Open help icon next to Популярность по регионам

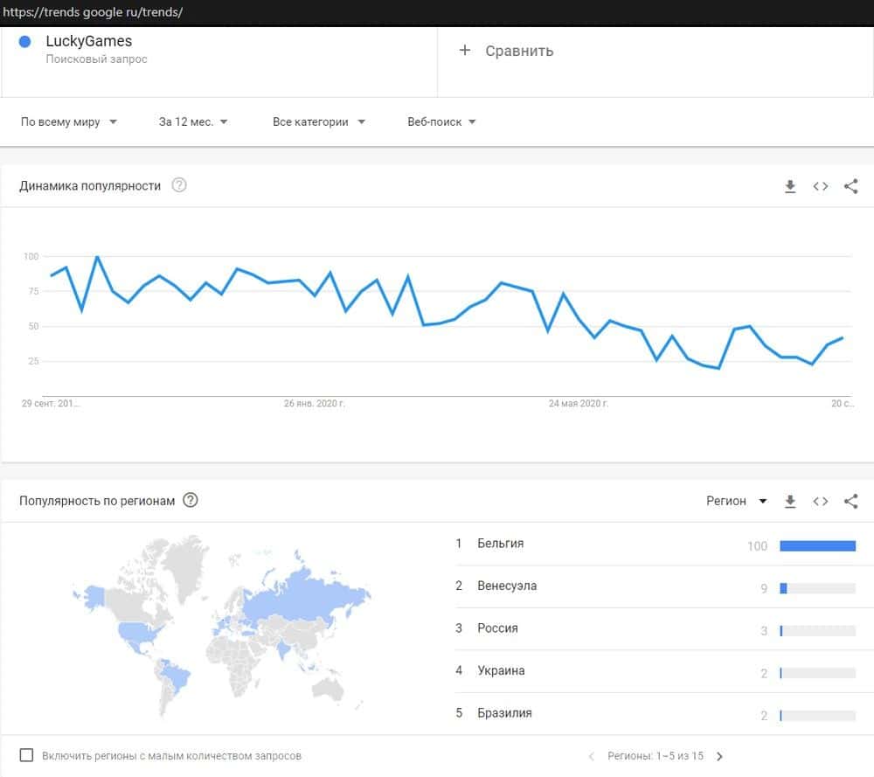click(191, 501)
